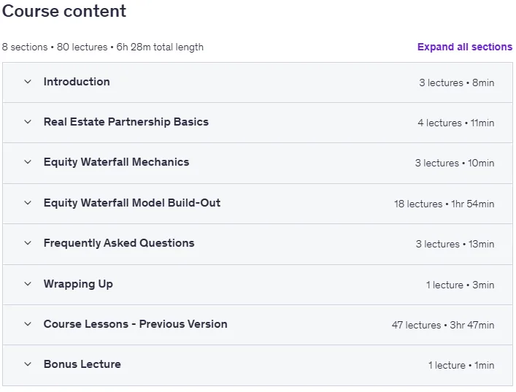The width and height of the screenshot is (516, 392).
Task: Select the Bonus Lecture title
Action: [82, 364]
